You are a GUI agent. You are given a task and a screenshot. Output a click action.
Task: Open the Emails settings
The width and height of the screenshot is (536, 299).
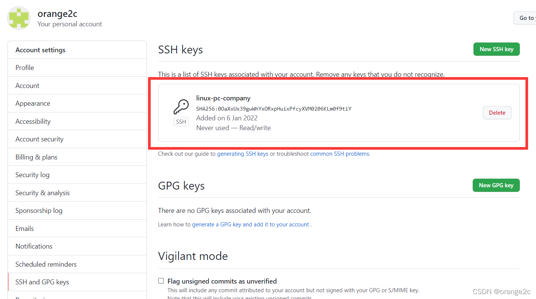(x=77, y=228)
